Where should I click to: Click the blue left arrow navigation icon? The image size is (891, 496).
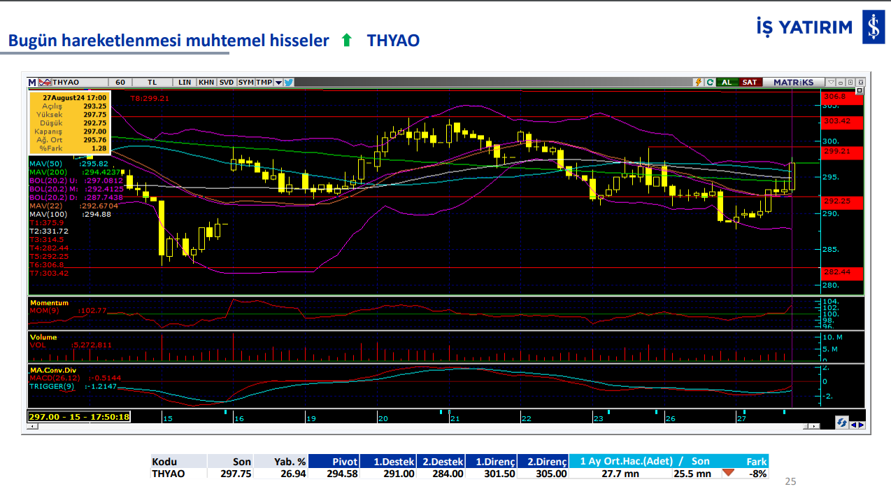tap(853, 424)
